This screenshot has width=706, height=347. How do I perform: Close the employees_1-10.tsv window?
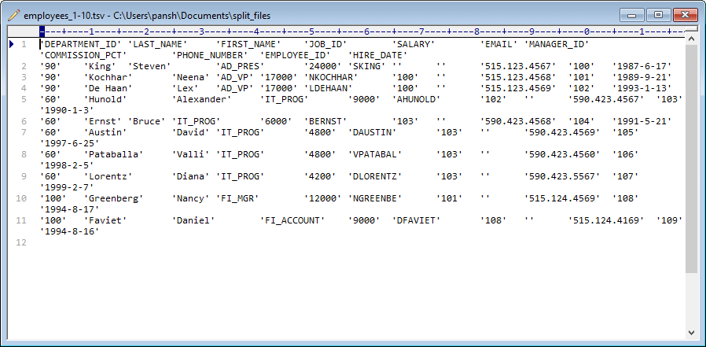(684, 14)
